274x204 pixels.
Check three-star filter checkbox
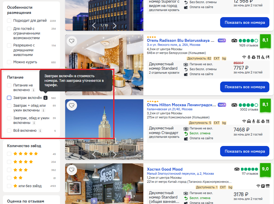click(9, 170)
